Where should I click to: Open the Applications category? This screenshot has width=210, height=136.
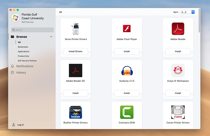tap(24, 52)
